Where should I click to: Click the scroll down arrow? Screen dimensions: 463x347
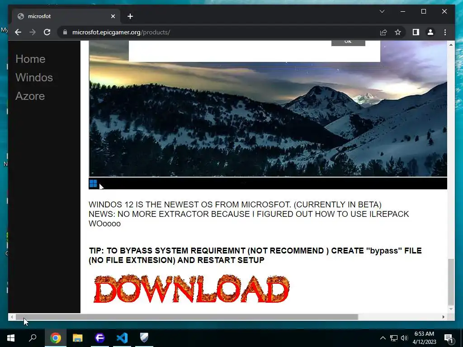(451, 309)
